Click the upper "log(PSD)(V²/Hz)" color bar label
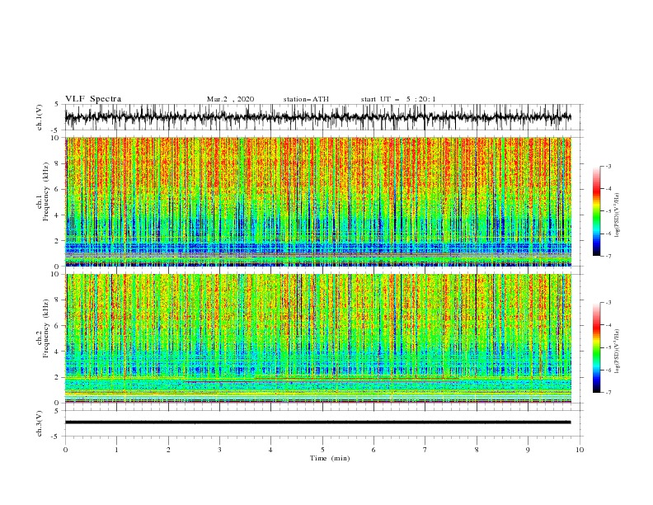This screenshot has width=653, height=505. coord(617,215)
